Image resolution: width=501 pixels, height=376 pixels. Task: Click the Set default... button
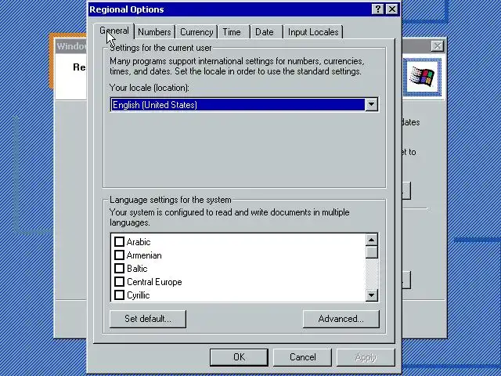click(x=148, y=319)
